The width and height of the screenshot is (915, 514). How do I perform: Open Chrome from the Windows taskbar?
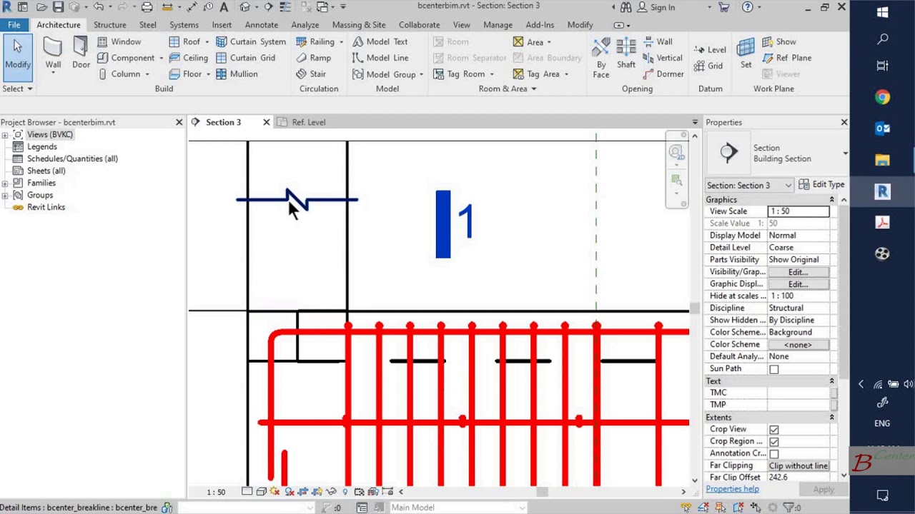tap(882, 97)
